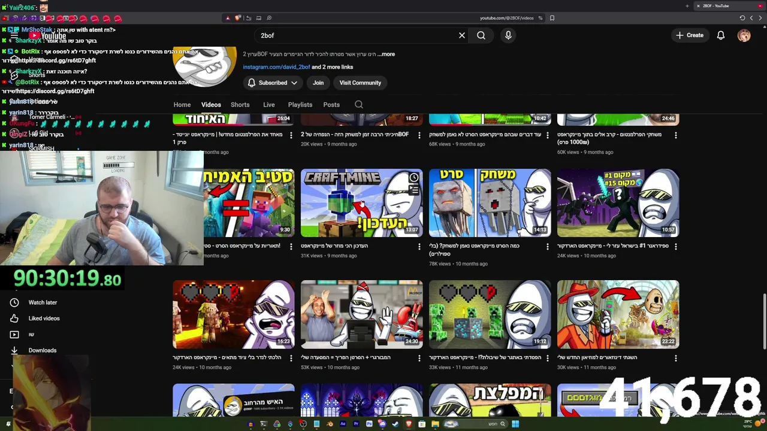Open Blender from the taskbar
This screenshot has height=431, width=767.
(x=330, y=424)
